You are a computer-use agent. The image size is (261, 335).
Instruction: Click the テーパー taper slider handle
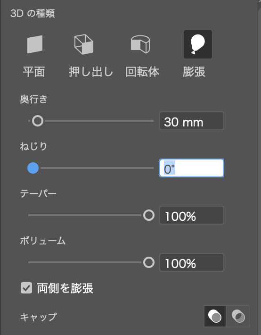[x=149, y=215]
